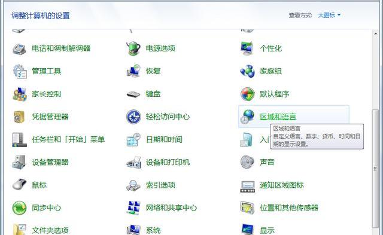383x235 pixels.
Task: Open the 管理工具 link text
Action: click(x=47, y=71)
